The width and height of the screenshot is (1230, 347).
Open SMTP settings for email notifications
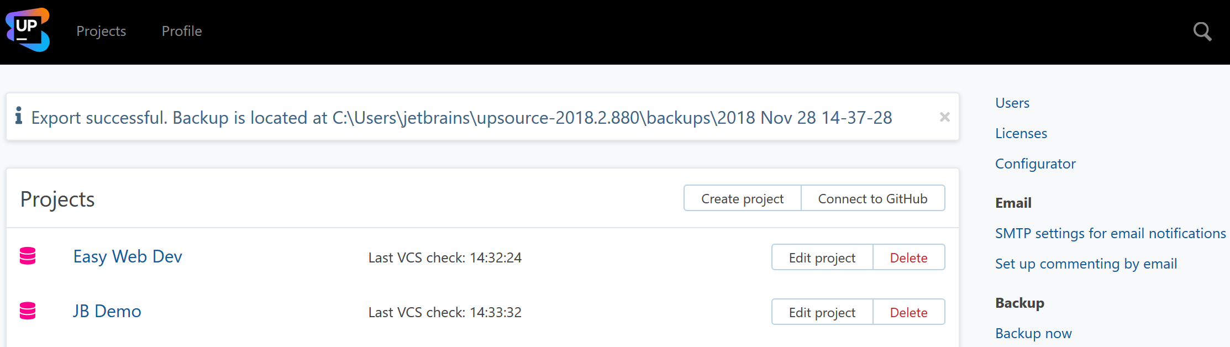point(1110,233)
